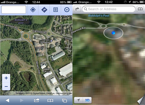Go back with Safari's left arrow

7,100
